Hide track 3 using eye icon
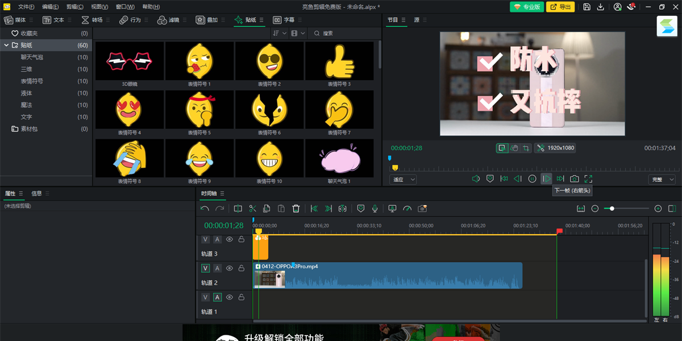 click(230, 239)
